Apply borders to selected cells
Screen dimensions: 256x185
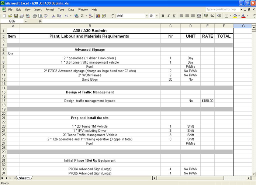click(226, 16)
